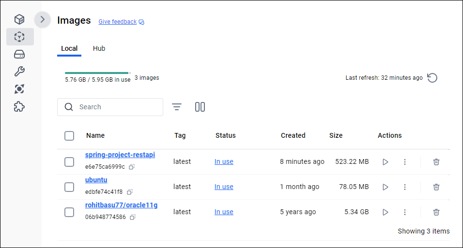
Task: Click the 8 minutes ago cell
Action: (x=302, y=161)
